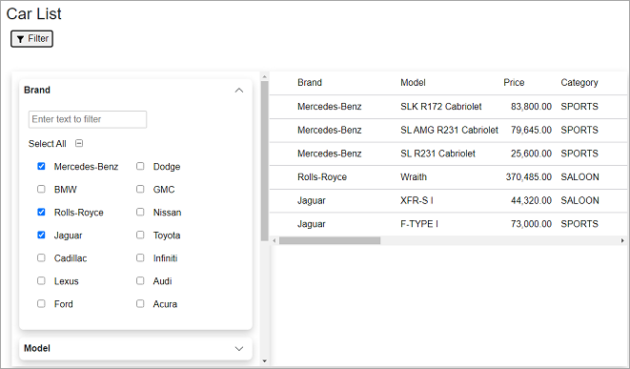
Task: Tick the Toyota checkbox
Action: pyautogui.click(x=140, y=235)
